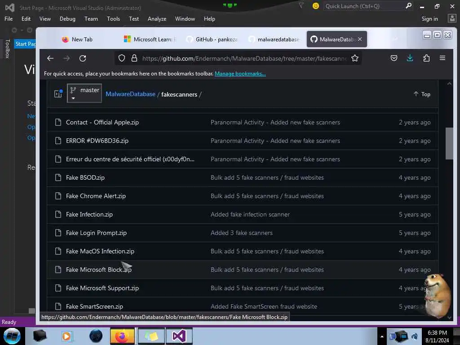Open Fake MacOS Infection.zip
460x345 pixels.
coord(100,251)
